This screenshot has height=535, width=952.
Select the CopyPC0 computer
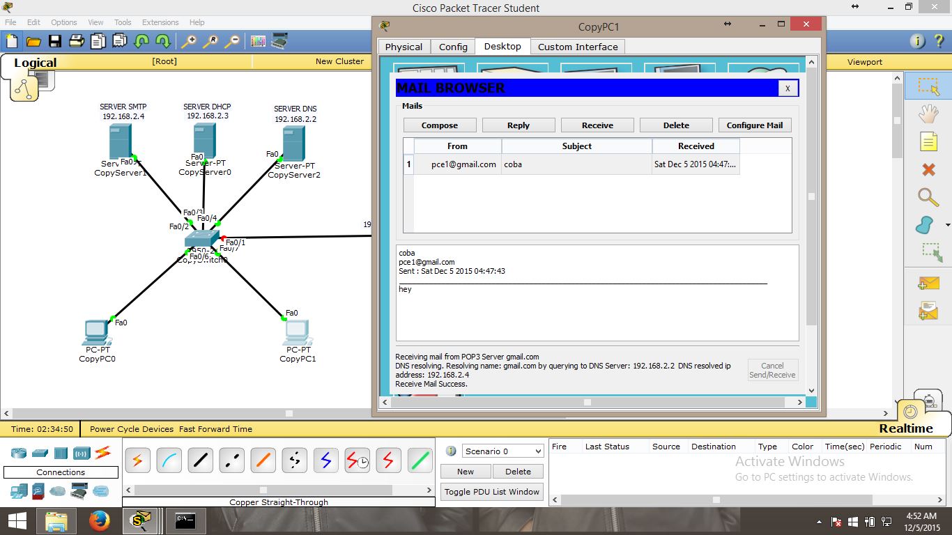pos(98,333)
